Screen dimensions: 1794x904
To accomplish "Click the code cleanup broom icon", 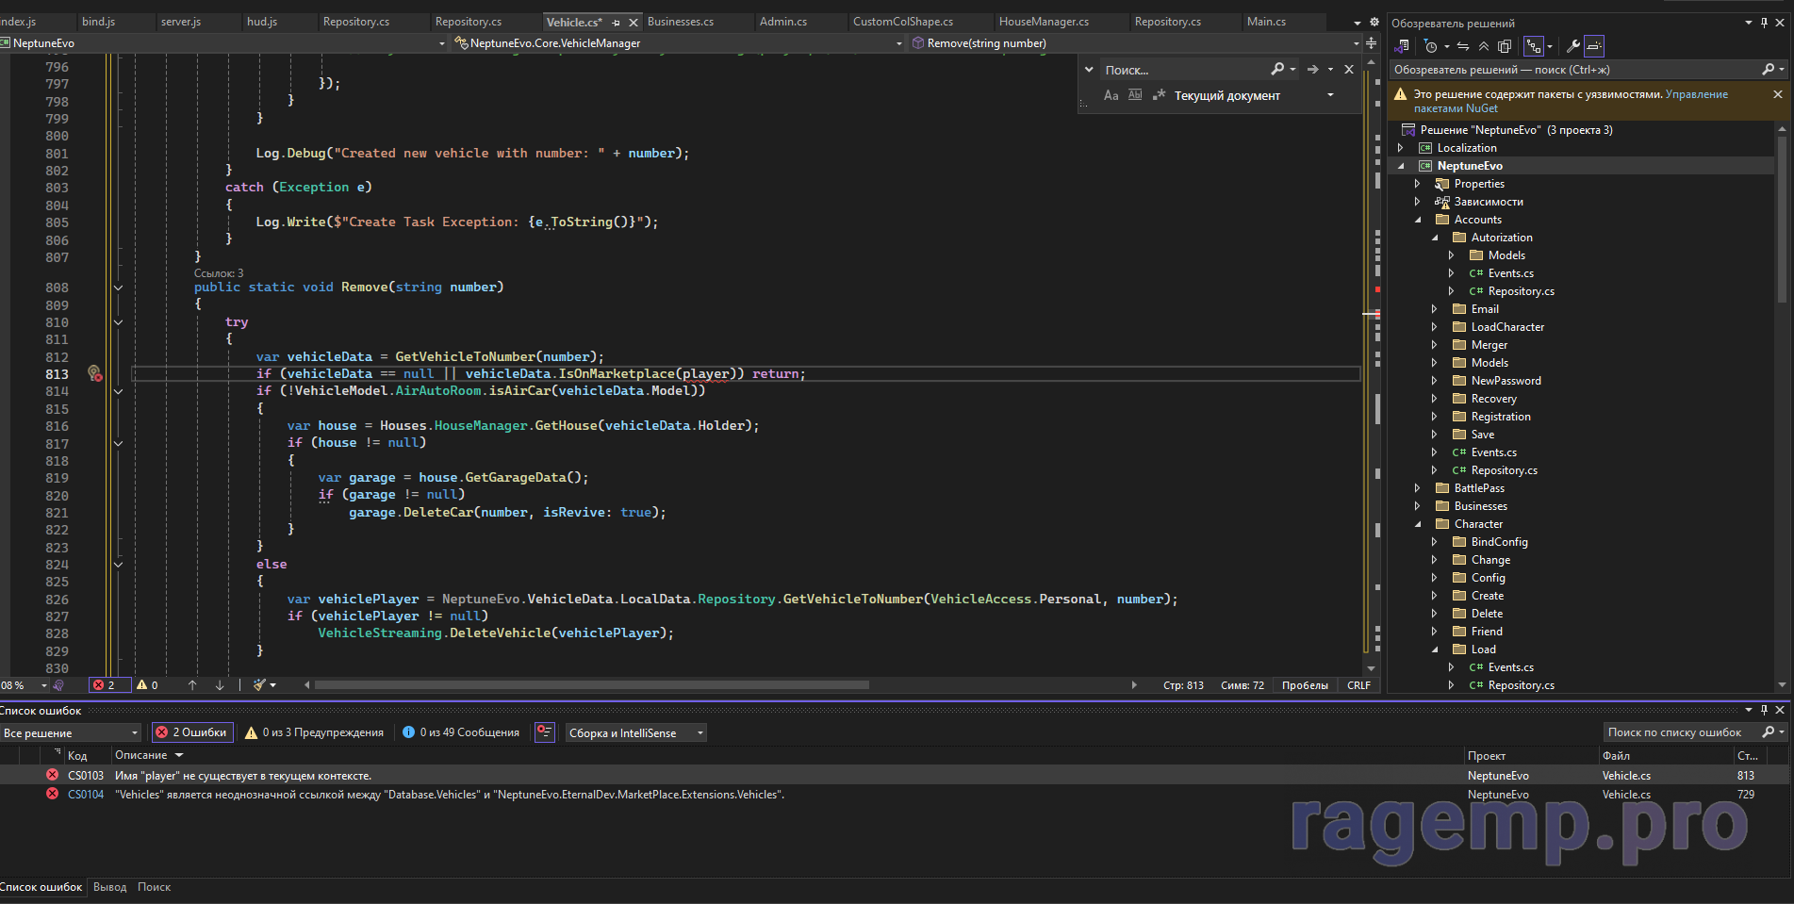I will coord(260,685).
